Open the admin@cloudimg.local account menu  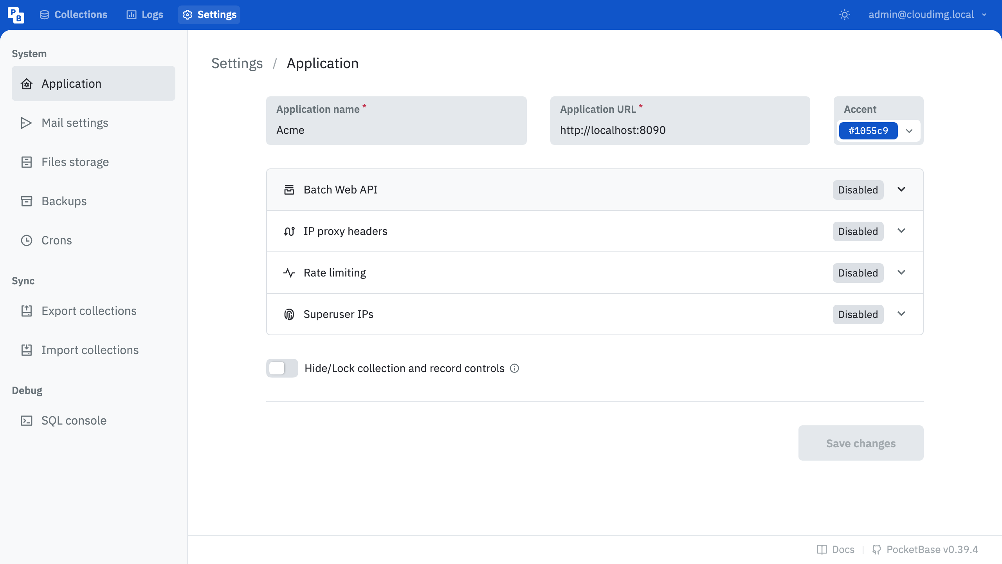pos(927,15)
